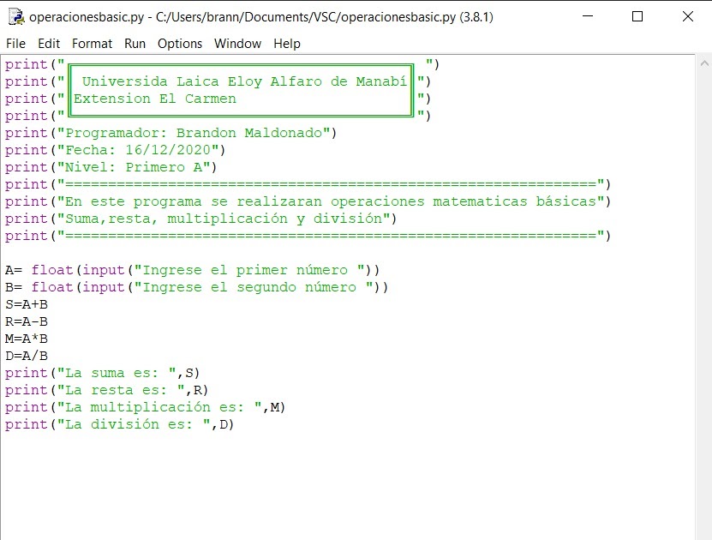Open the Window menu
Screen dimensions: 712x540
tap(236, 43)
